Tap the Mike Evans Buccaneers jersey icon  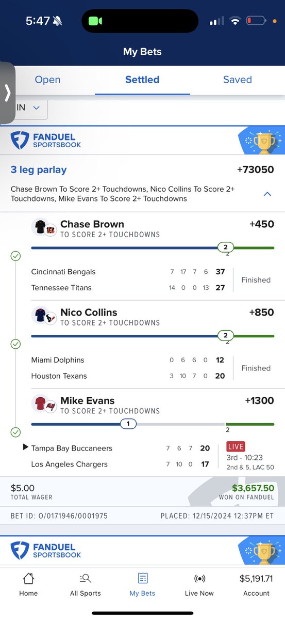click(44, 404)
